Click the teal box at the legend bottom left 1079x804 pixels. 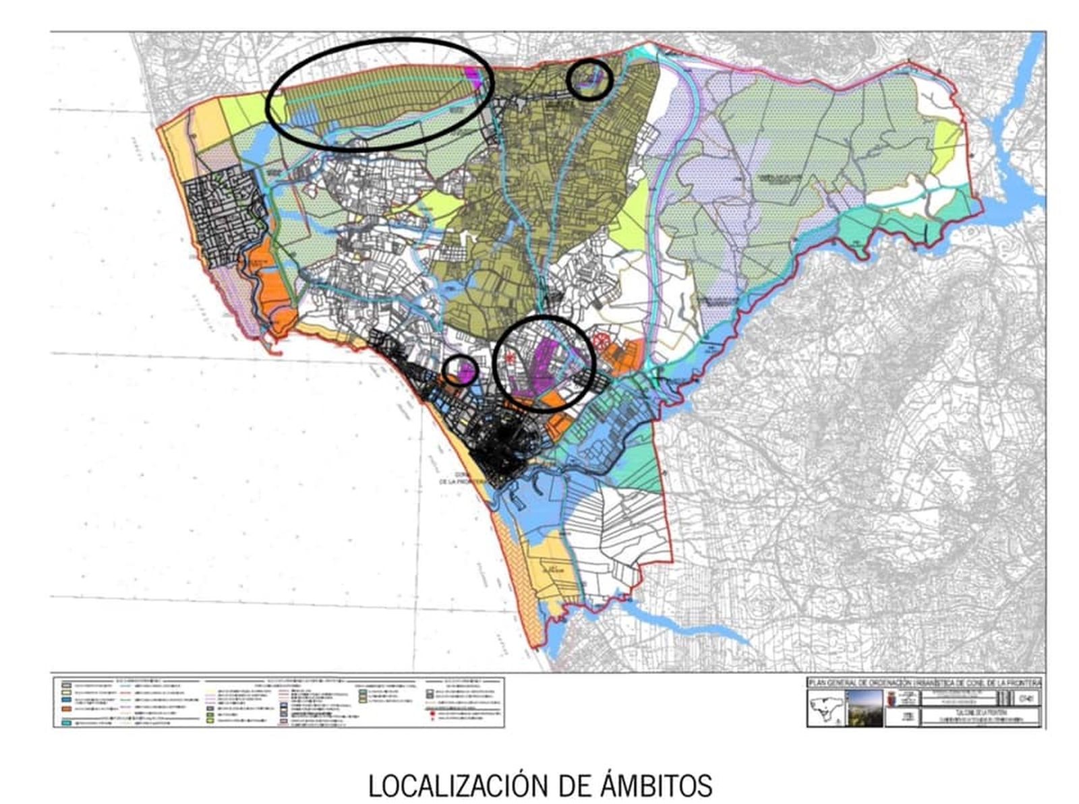tap(65, 721)
